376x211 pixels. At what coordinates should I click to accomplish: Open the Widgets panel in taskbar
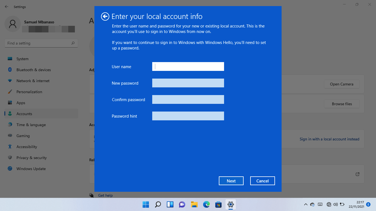click(x=170, y=204)
